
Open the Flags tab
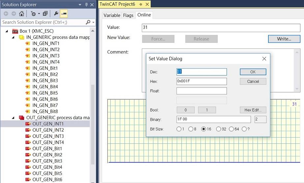pyautogui.click(x=128, y=15)
